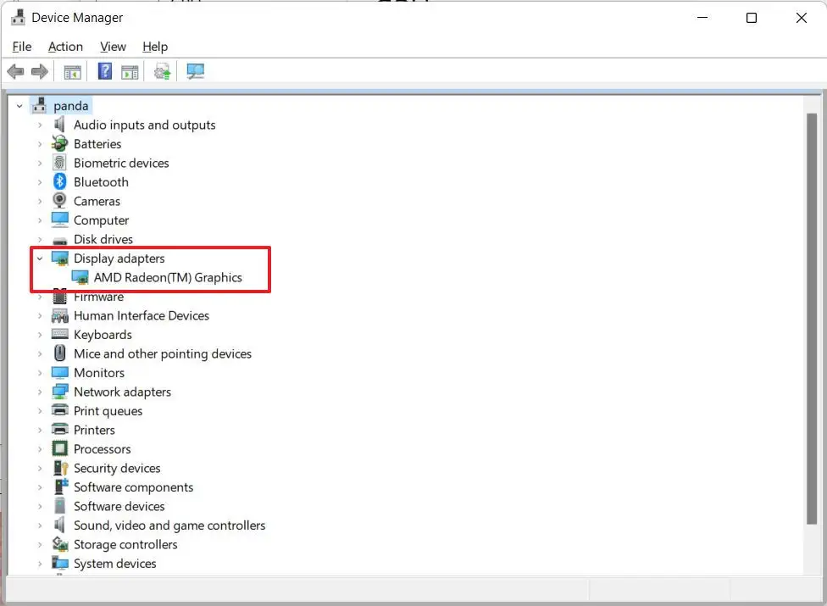Click the Scan for hardware changes icon
This screenshot has width=827, height=606.
pos(196,71)
